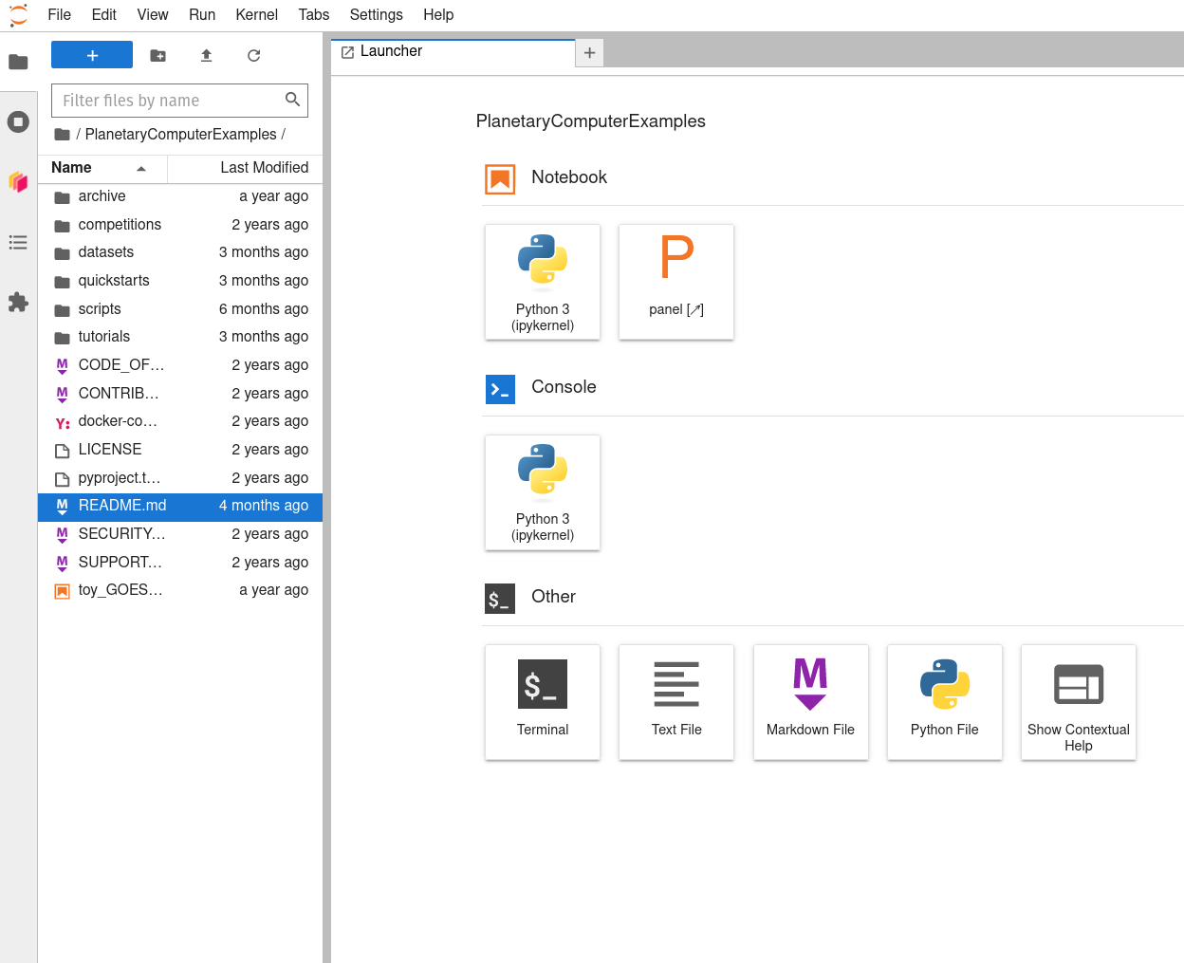1184x963 pixels.
Task: Create a new folder with the folder-plus icon
Action: (158, 56)
